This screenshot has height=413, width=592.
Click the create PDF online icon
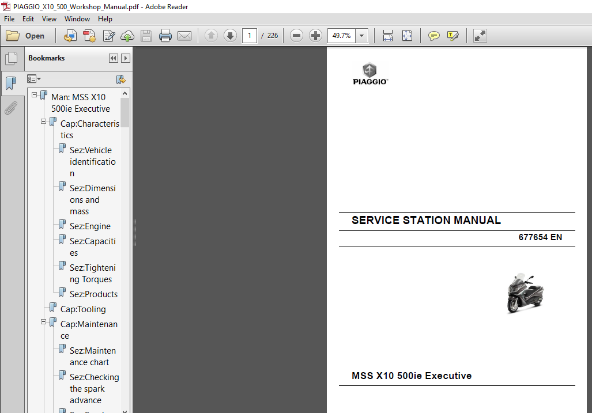pyautogui.click(x=70, y=36)
